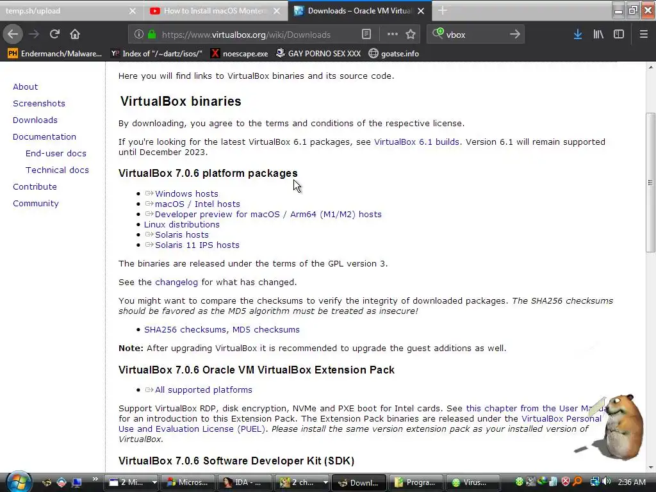Open a new tab with plus button
656x492 pixels.
443,10
